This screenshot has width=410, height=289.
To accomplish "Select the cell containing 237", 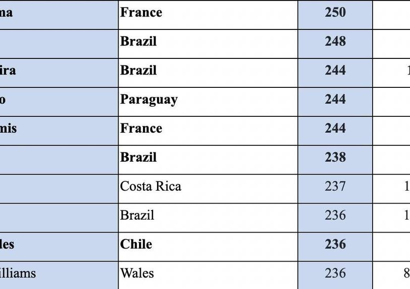I will (335, 187).
